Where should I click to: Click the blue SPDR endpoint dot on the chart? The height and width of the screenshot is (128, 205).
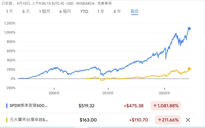coord(189,28)
